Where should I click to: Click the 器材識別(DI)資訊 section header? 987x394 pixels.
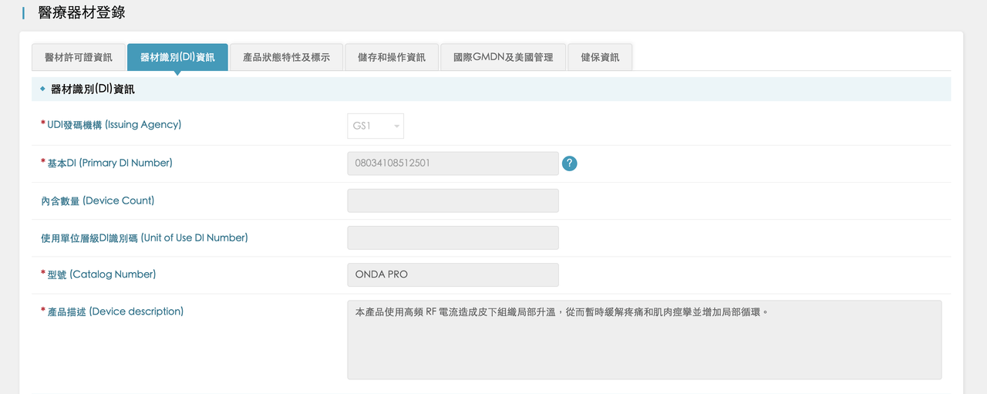coord(491,89)
